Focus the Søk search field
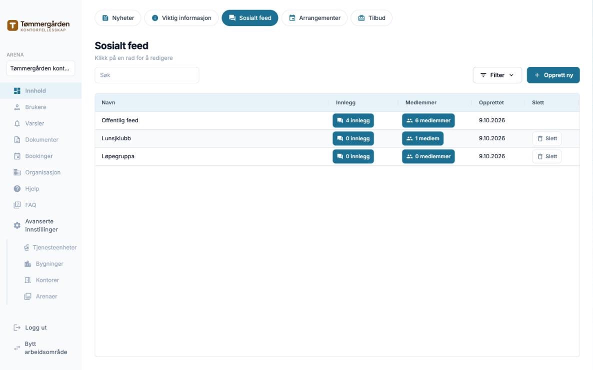Screen dimensions: 593x370 (x=146, y=75)
